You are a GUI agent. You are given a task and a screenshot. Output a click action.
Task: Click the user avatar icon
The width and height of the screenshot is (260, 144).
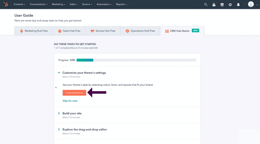251,4
